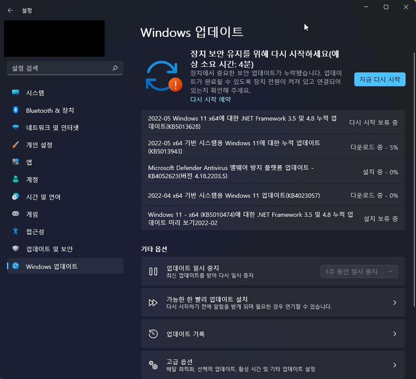Image resolution: width=416 pixels, height=379 pixels.
Task: Select 접근성 category label
Action: (x=35, y=232)
